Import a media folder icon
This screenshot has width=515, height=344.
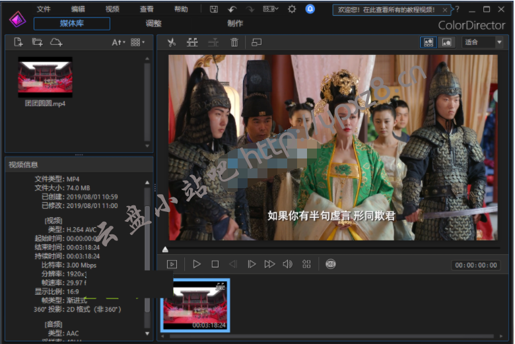tap(37, 42)
